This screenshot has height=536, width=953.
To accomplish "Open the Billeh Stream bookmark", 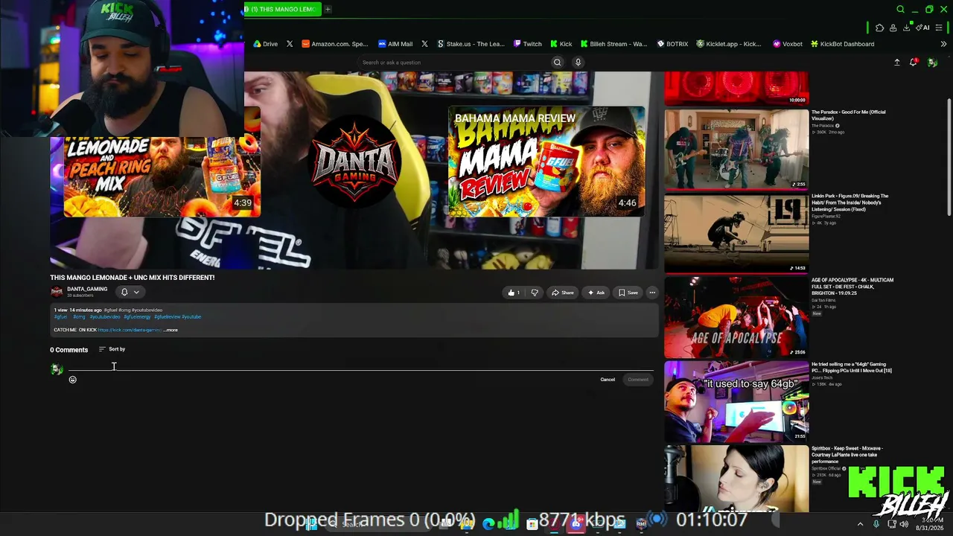I will click(614, 44).
